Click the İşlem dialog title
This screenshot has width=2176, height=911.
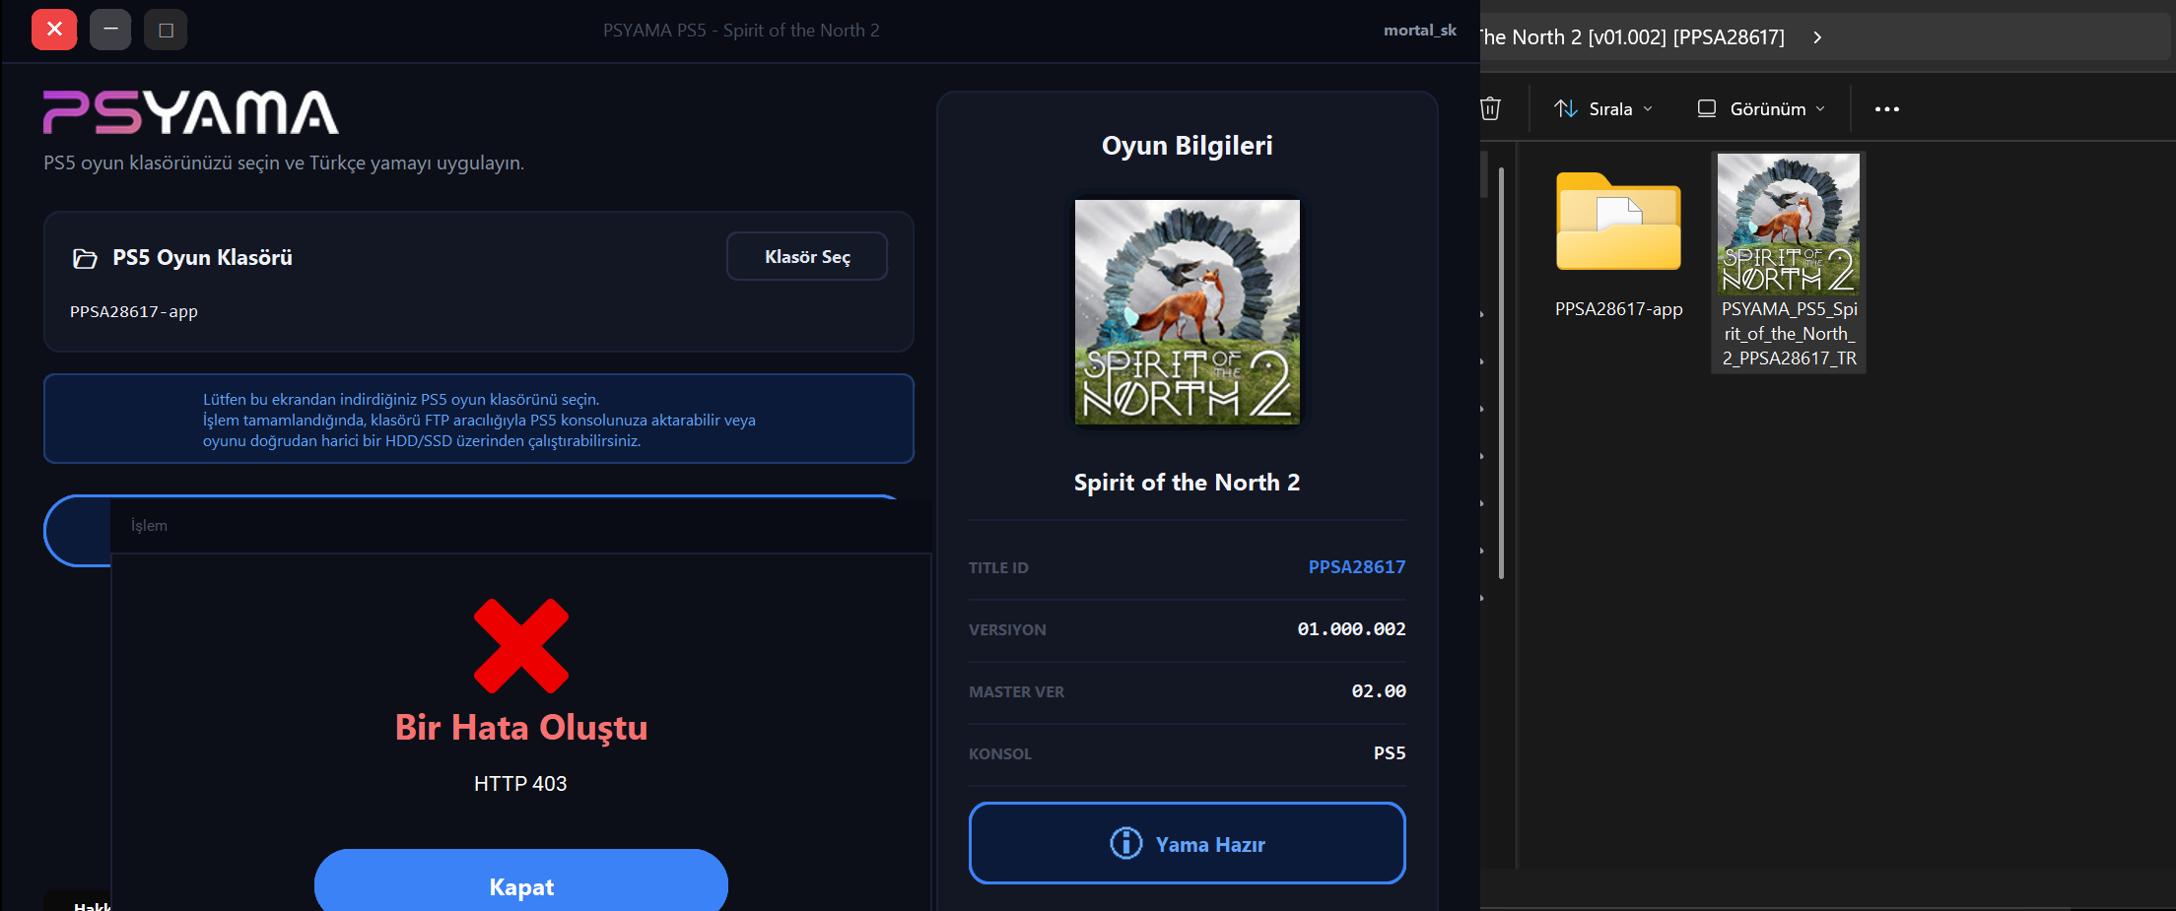coord(149,525)
